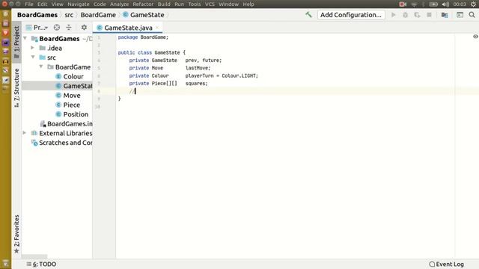Open the Refactor menu
The width and height of the screenshot is (479, 269).
143,4
